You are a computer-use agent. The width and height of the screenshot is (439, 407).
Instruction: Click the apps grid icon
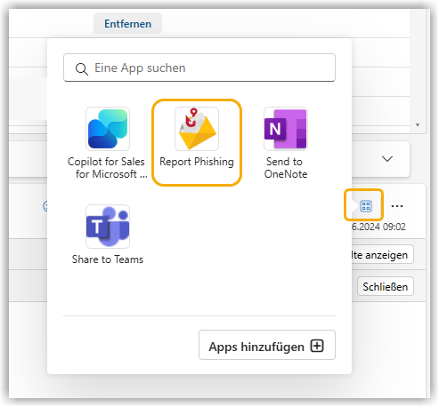coord(366,206)
